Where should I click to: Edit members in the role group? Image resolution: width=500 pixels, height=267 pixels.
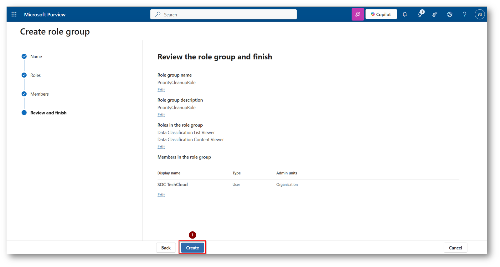tap(161, 195)
